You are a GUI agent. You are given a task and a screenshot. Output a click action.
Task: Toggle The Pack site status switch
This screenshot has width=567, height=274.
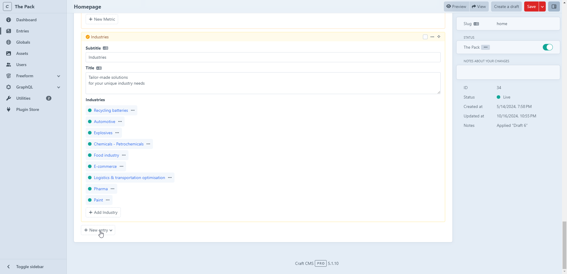[548, 47]
